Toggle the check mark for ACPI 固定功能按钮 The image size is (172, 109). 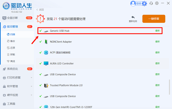[x=41, y=52]
